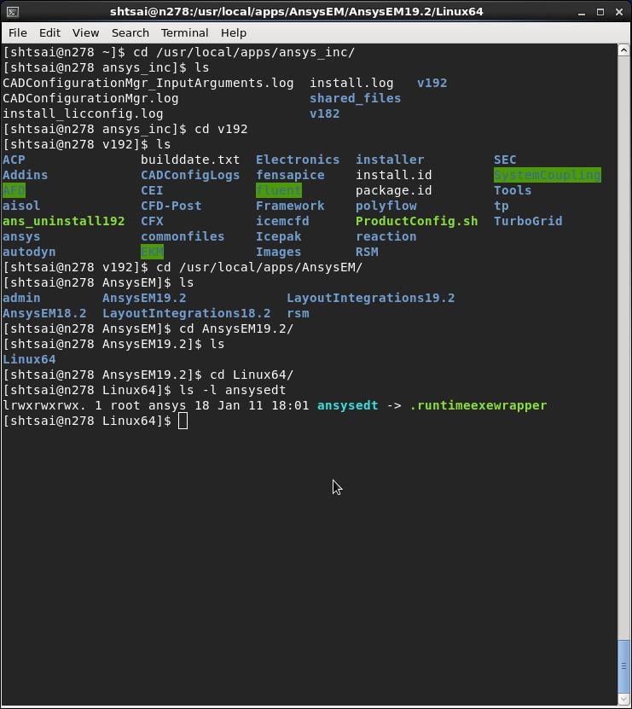632x709 pixels.
Task: Open the Edit menu
Action: pyautogui.click(x=49, y=33)
